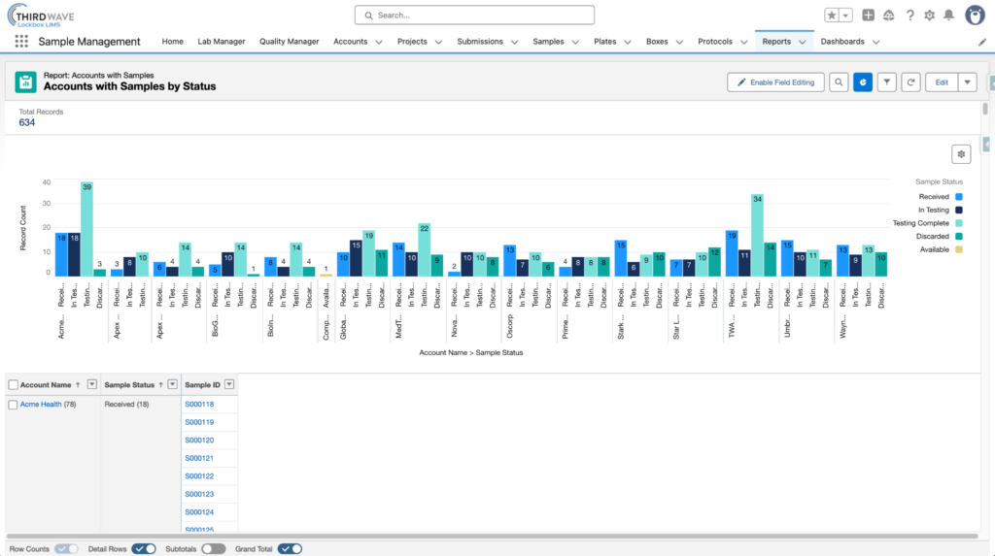Toggle the Grand Total switch
The width and height of the screenshot is (995, 556).
click(290, 549)
